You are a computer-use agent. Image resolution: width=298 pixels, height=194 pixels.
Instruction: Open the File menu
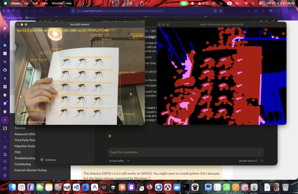[x=26, y=3]
